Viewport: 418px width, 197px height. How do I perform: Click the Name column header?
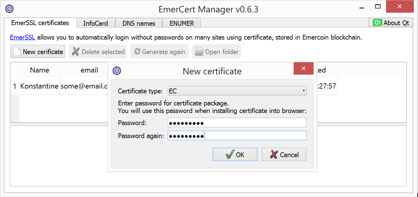coord(40,70)
